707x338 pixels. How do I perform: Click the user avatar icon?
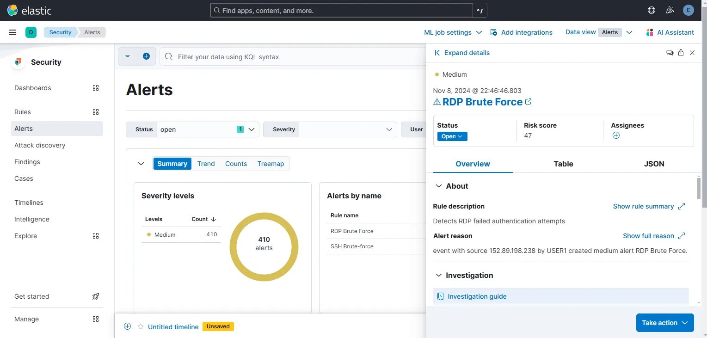pos(688,10)
